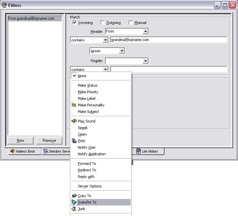Click the Transfer To icon
Image resolution: width=238 pixels, height=216 pixels.
[x=74, y=202]
